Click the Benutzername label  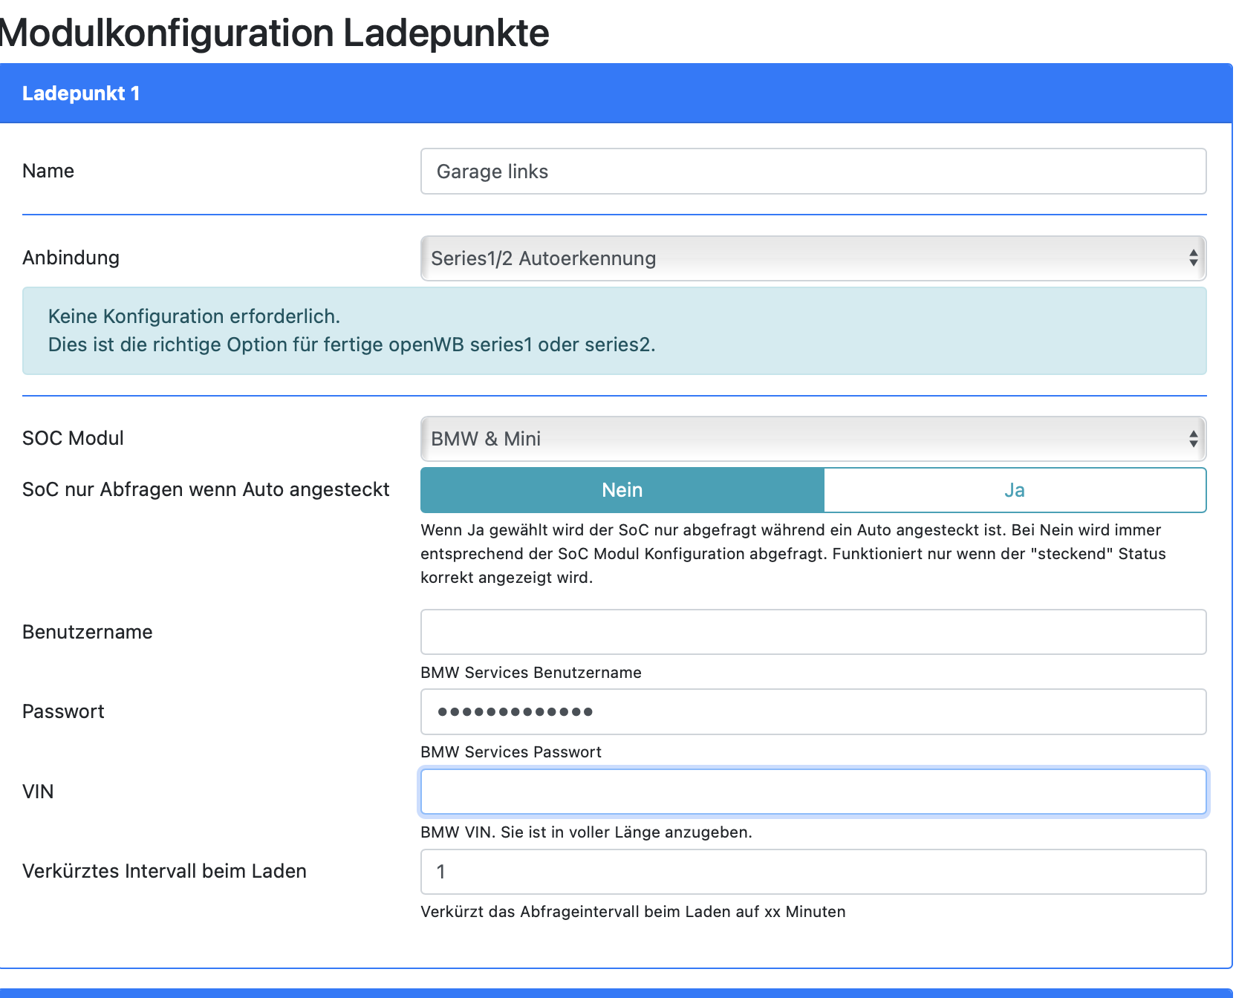(87, 632)
